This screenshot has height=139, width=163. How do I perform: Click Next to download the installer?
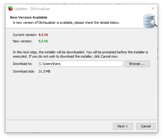tap(123, 126)
